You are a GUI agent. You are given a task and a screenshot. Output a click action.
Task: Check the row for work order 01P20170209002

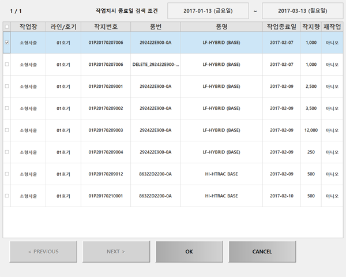(x=6, y=108)
